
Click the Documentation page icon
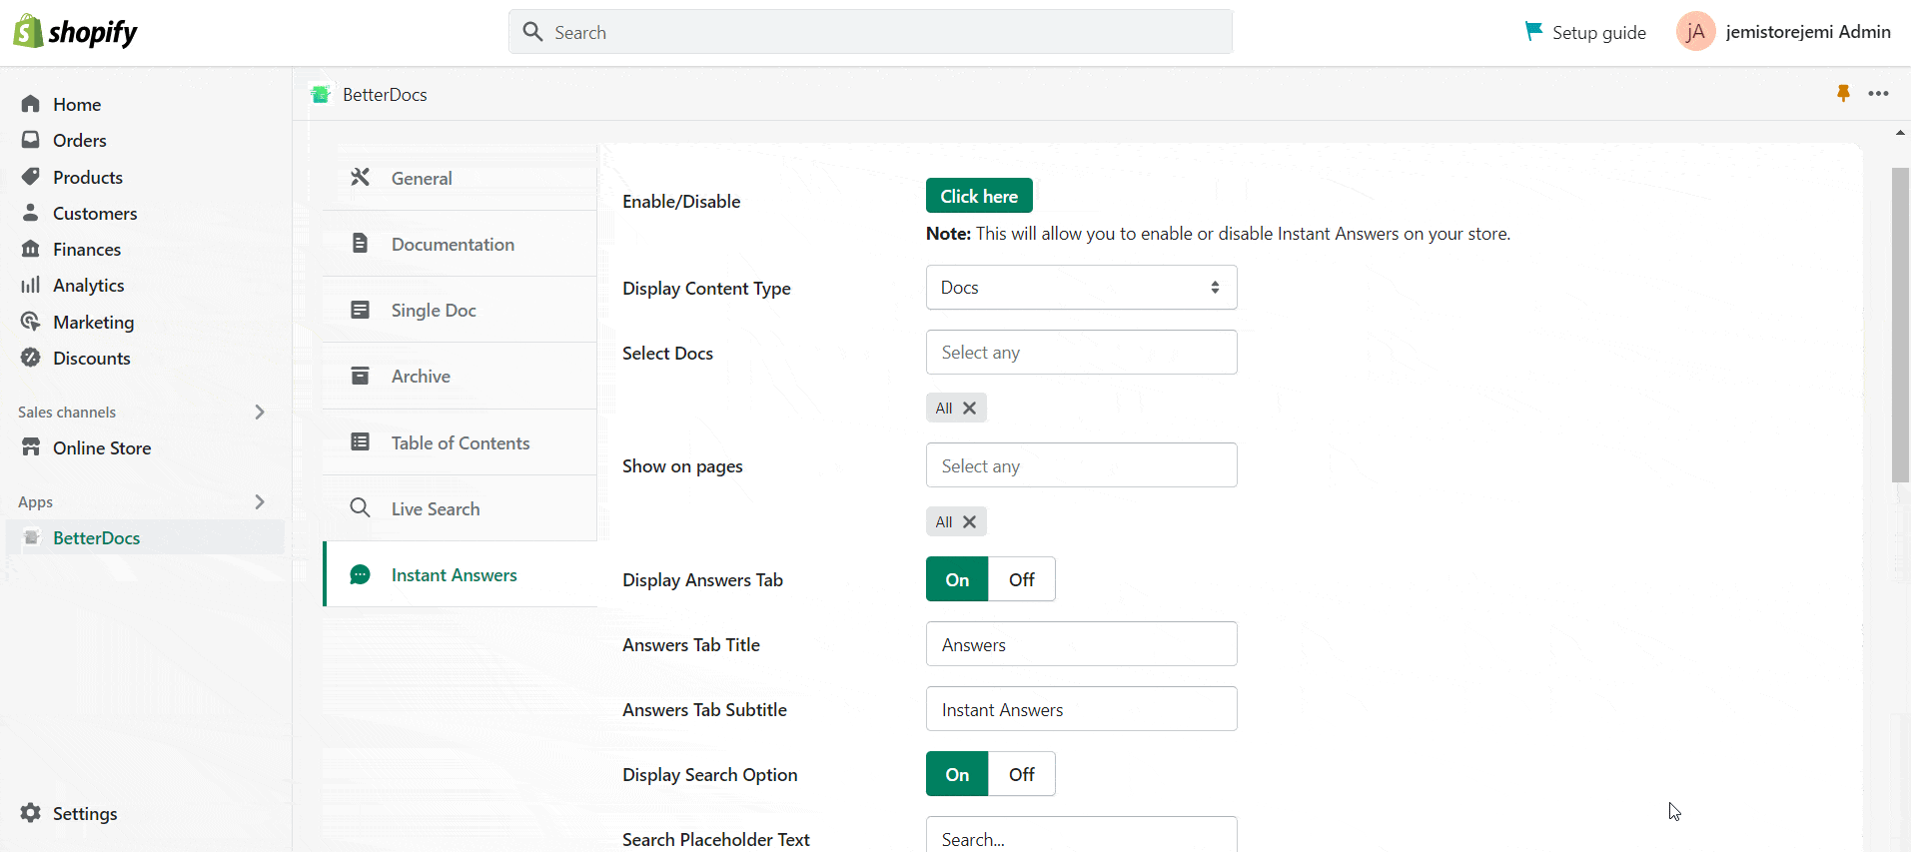(361, 243)
